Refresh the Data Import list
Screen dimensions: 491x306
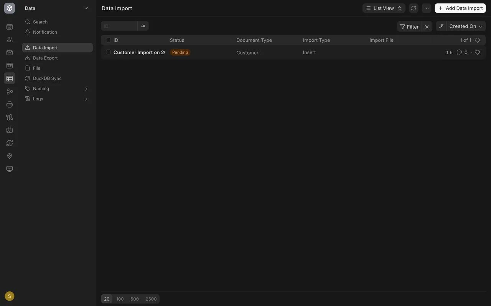tap(414, 8)
